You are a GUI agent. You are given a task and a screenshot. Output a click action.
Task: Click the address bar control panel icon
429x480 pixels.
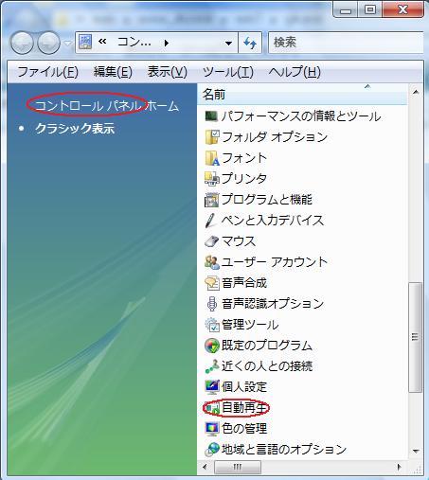(85, 43)
